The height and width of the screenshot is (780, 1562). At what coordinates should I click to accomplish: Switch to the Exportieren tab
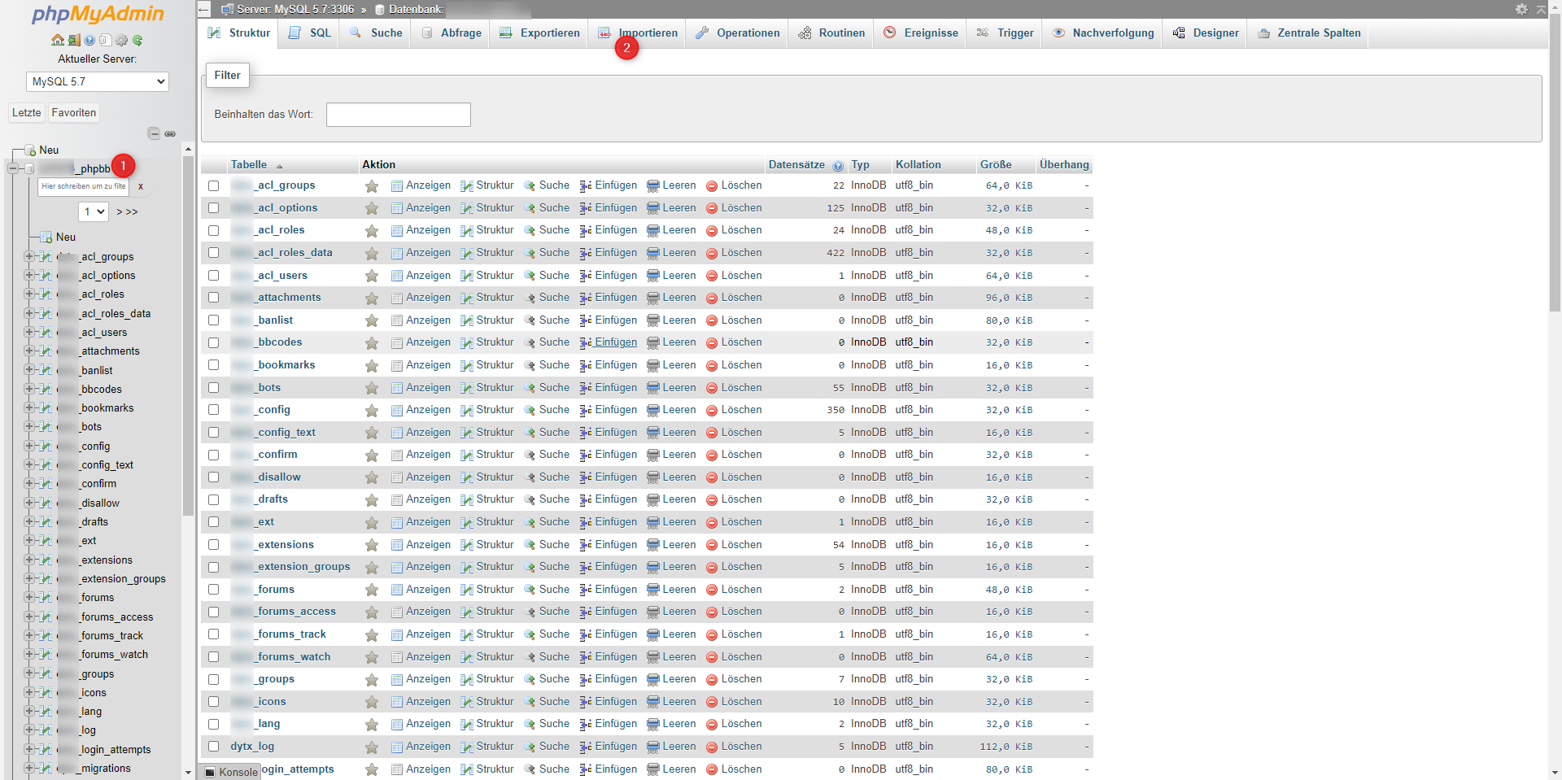(539, 33)
